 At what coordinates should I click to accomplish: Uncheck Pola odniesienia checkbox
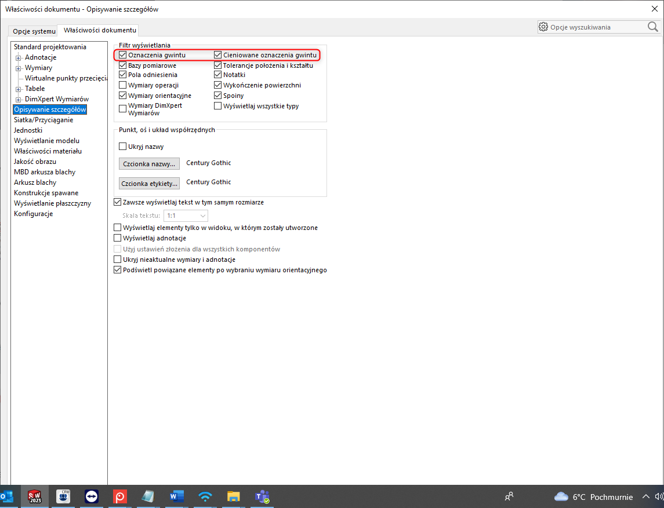pos(123,75)
